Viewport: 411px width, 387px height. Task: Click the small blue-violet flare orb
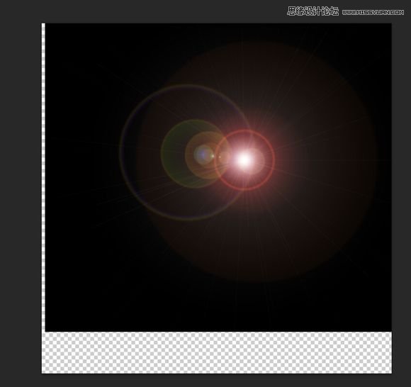coord(203,155)
